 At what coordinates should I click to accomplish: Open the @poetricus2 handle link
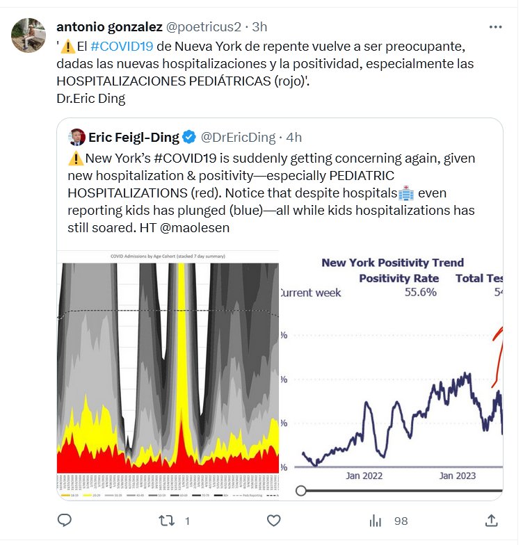204,27
